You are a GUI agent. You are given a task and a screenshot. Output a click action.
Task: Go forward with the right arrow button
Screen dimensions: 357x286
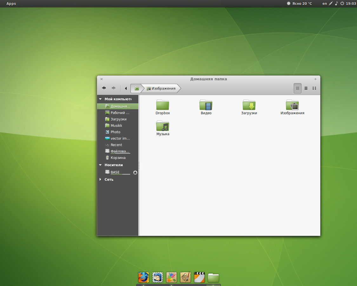point(114,88)
